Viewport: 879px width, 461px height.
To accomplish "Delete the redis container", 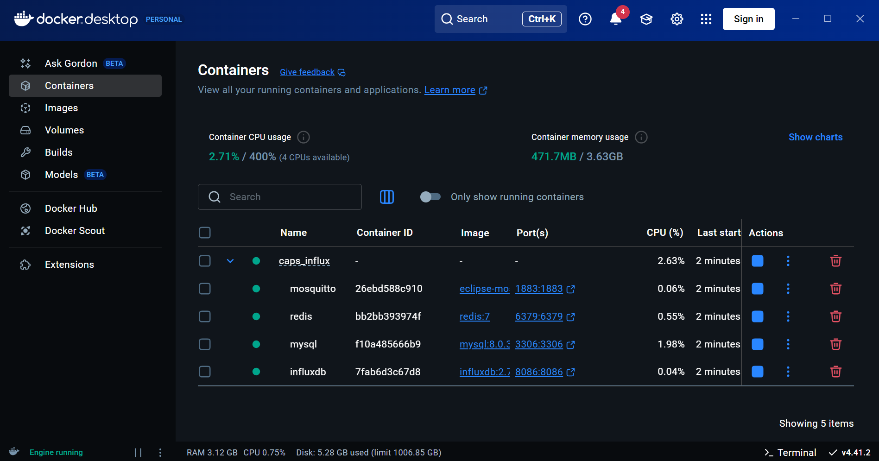I will click(836, 316).
